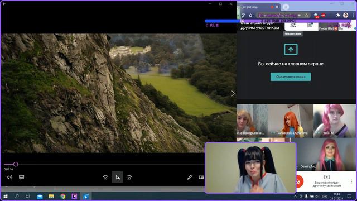357x201 pixels.
Task: Open Task View on the taskbar
Action: [x=28, y=196]
